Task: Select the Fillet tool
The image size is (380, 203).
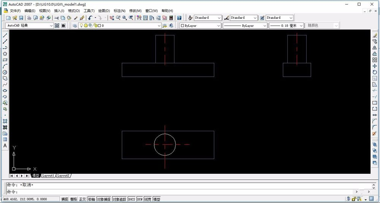Action: 375,127
